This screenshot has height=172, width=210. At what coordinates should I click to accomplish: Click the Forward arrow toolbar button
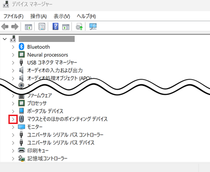coord(15,27)
